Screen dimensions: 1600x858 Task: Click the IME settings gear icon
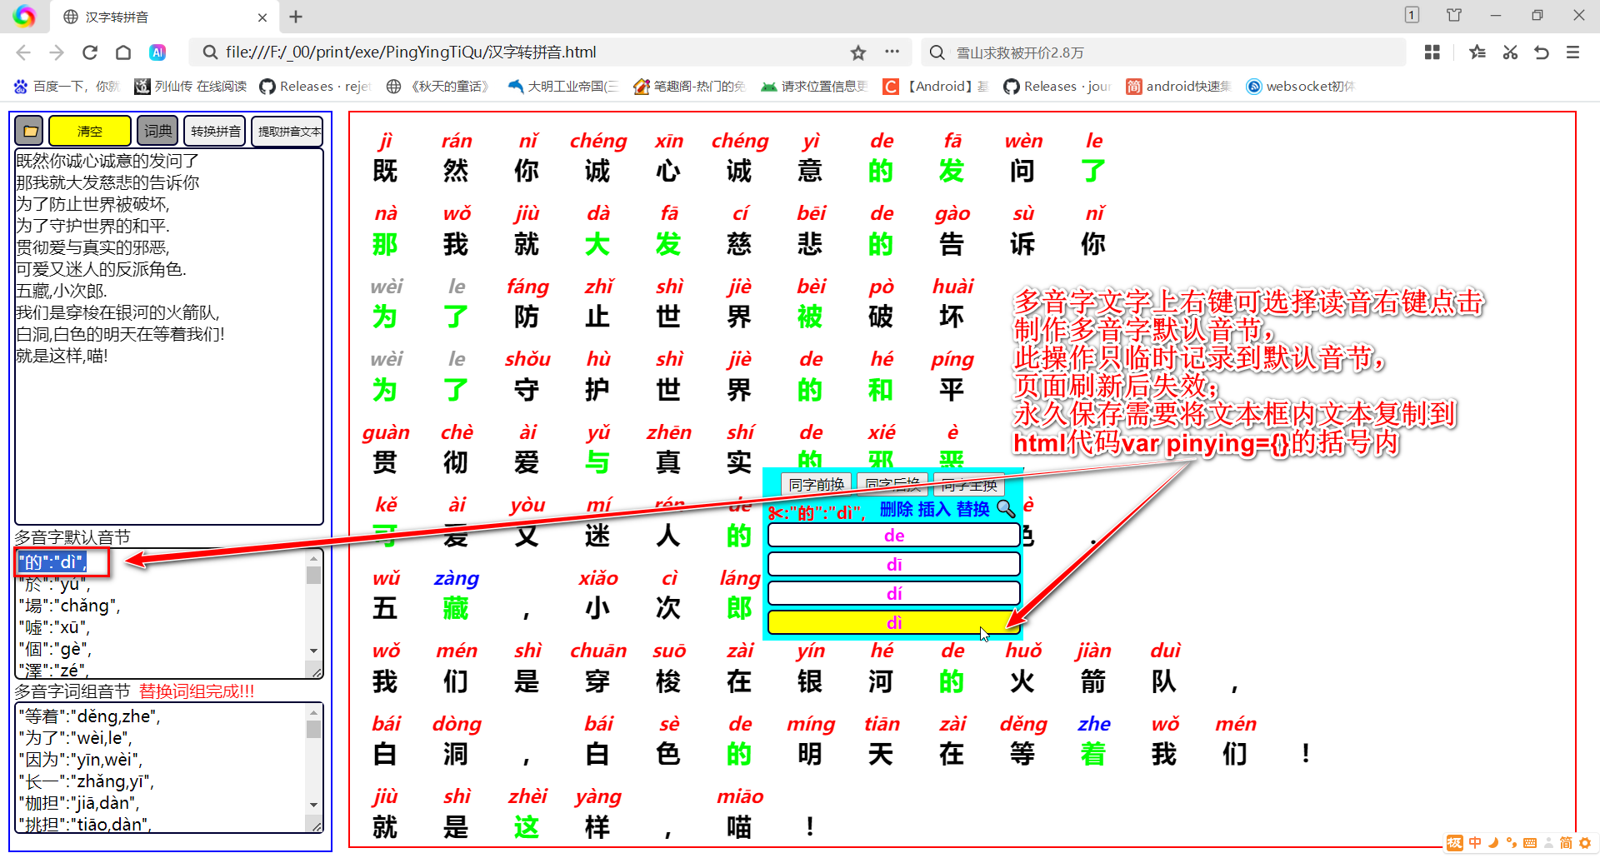click(1585, 843)
